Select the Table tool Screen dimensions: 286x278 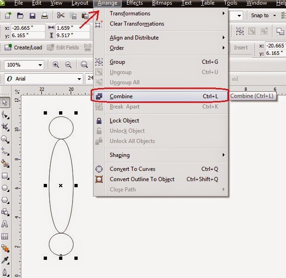pyautogui.click(x=5, y=237)
